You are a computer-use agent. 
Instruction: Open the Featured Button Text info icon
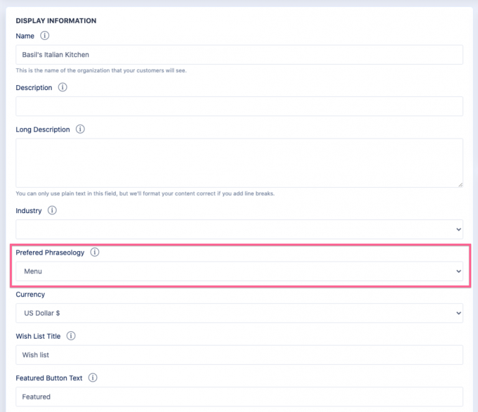pos(93,378)
